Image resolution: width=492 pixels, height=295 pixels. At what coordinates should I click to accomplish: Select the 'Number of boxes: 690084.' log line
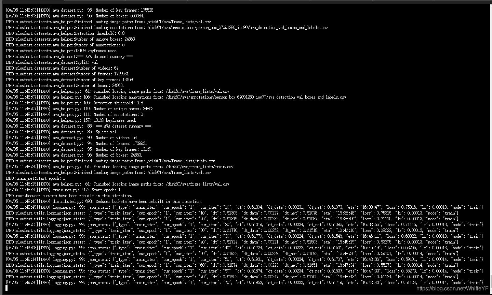click(75, 16)
